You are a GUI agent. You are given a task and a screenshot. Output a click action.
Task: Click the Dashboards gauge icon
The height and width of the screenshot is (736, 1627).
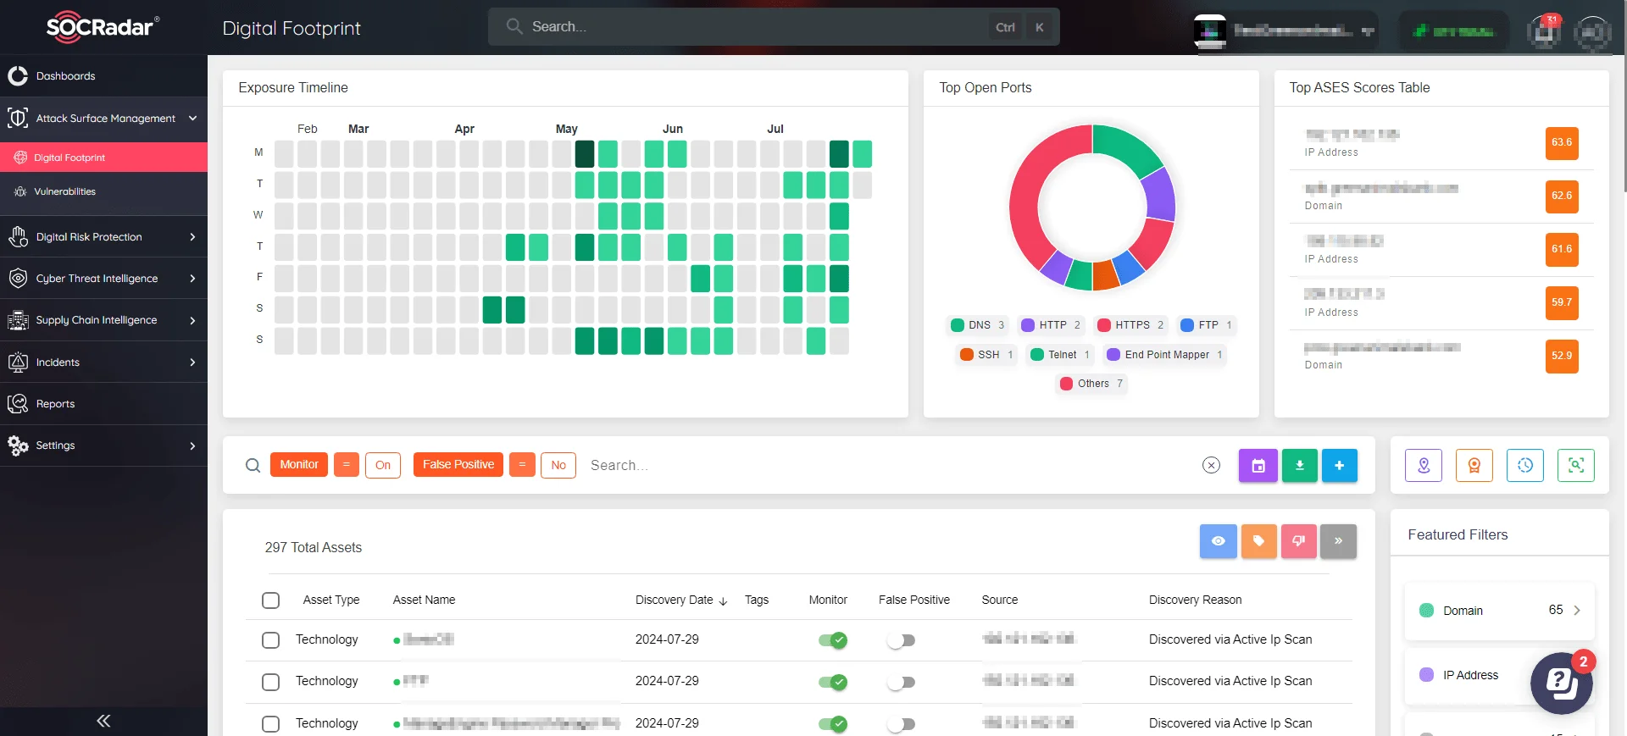[18, 76]
